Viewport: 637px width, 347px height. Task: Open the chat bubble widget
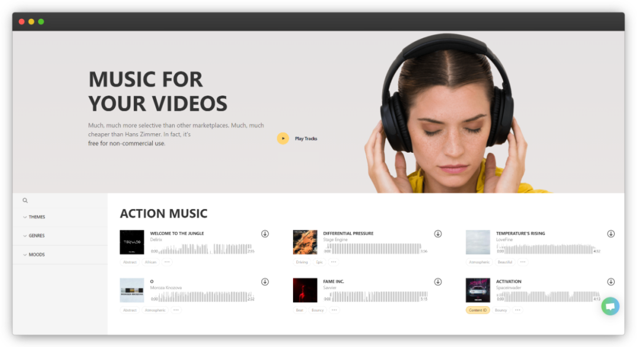click(x=610, y=306)
